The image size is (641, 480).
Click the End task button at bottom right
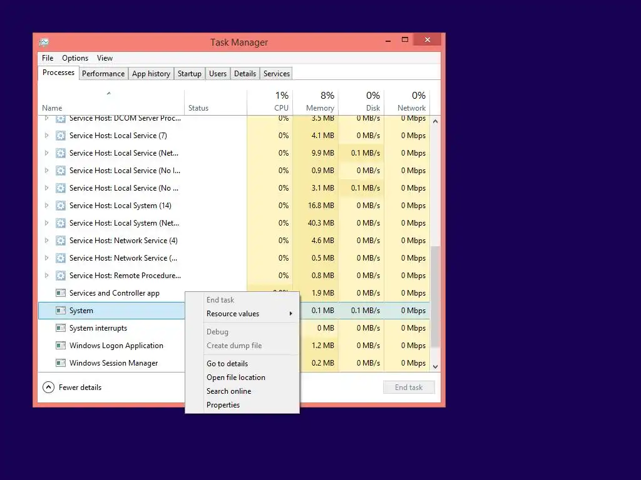(x=409, y=387)
